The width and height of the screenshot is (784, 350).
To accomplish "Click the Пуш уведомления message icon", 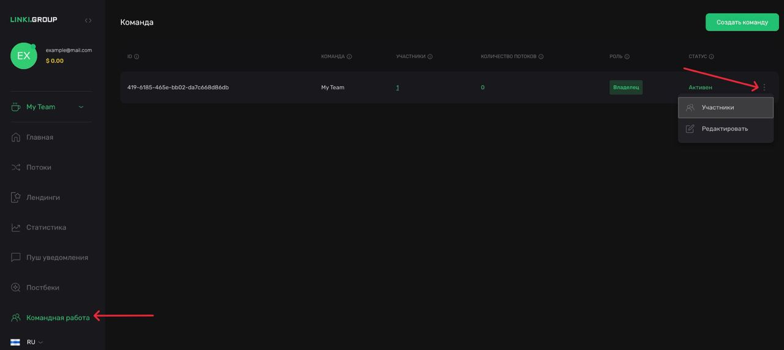I will tap(16, 258).
